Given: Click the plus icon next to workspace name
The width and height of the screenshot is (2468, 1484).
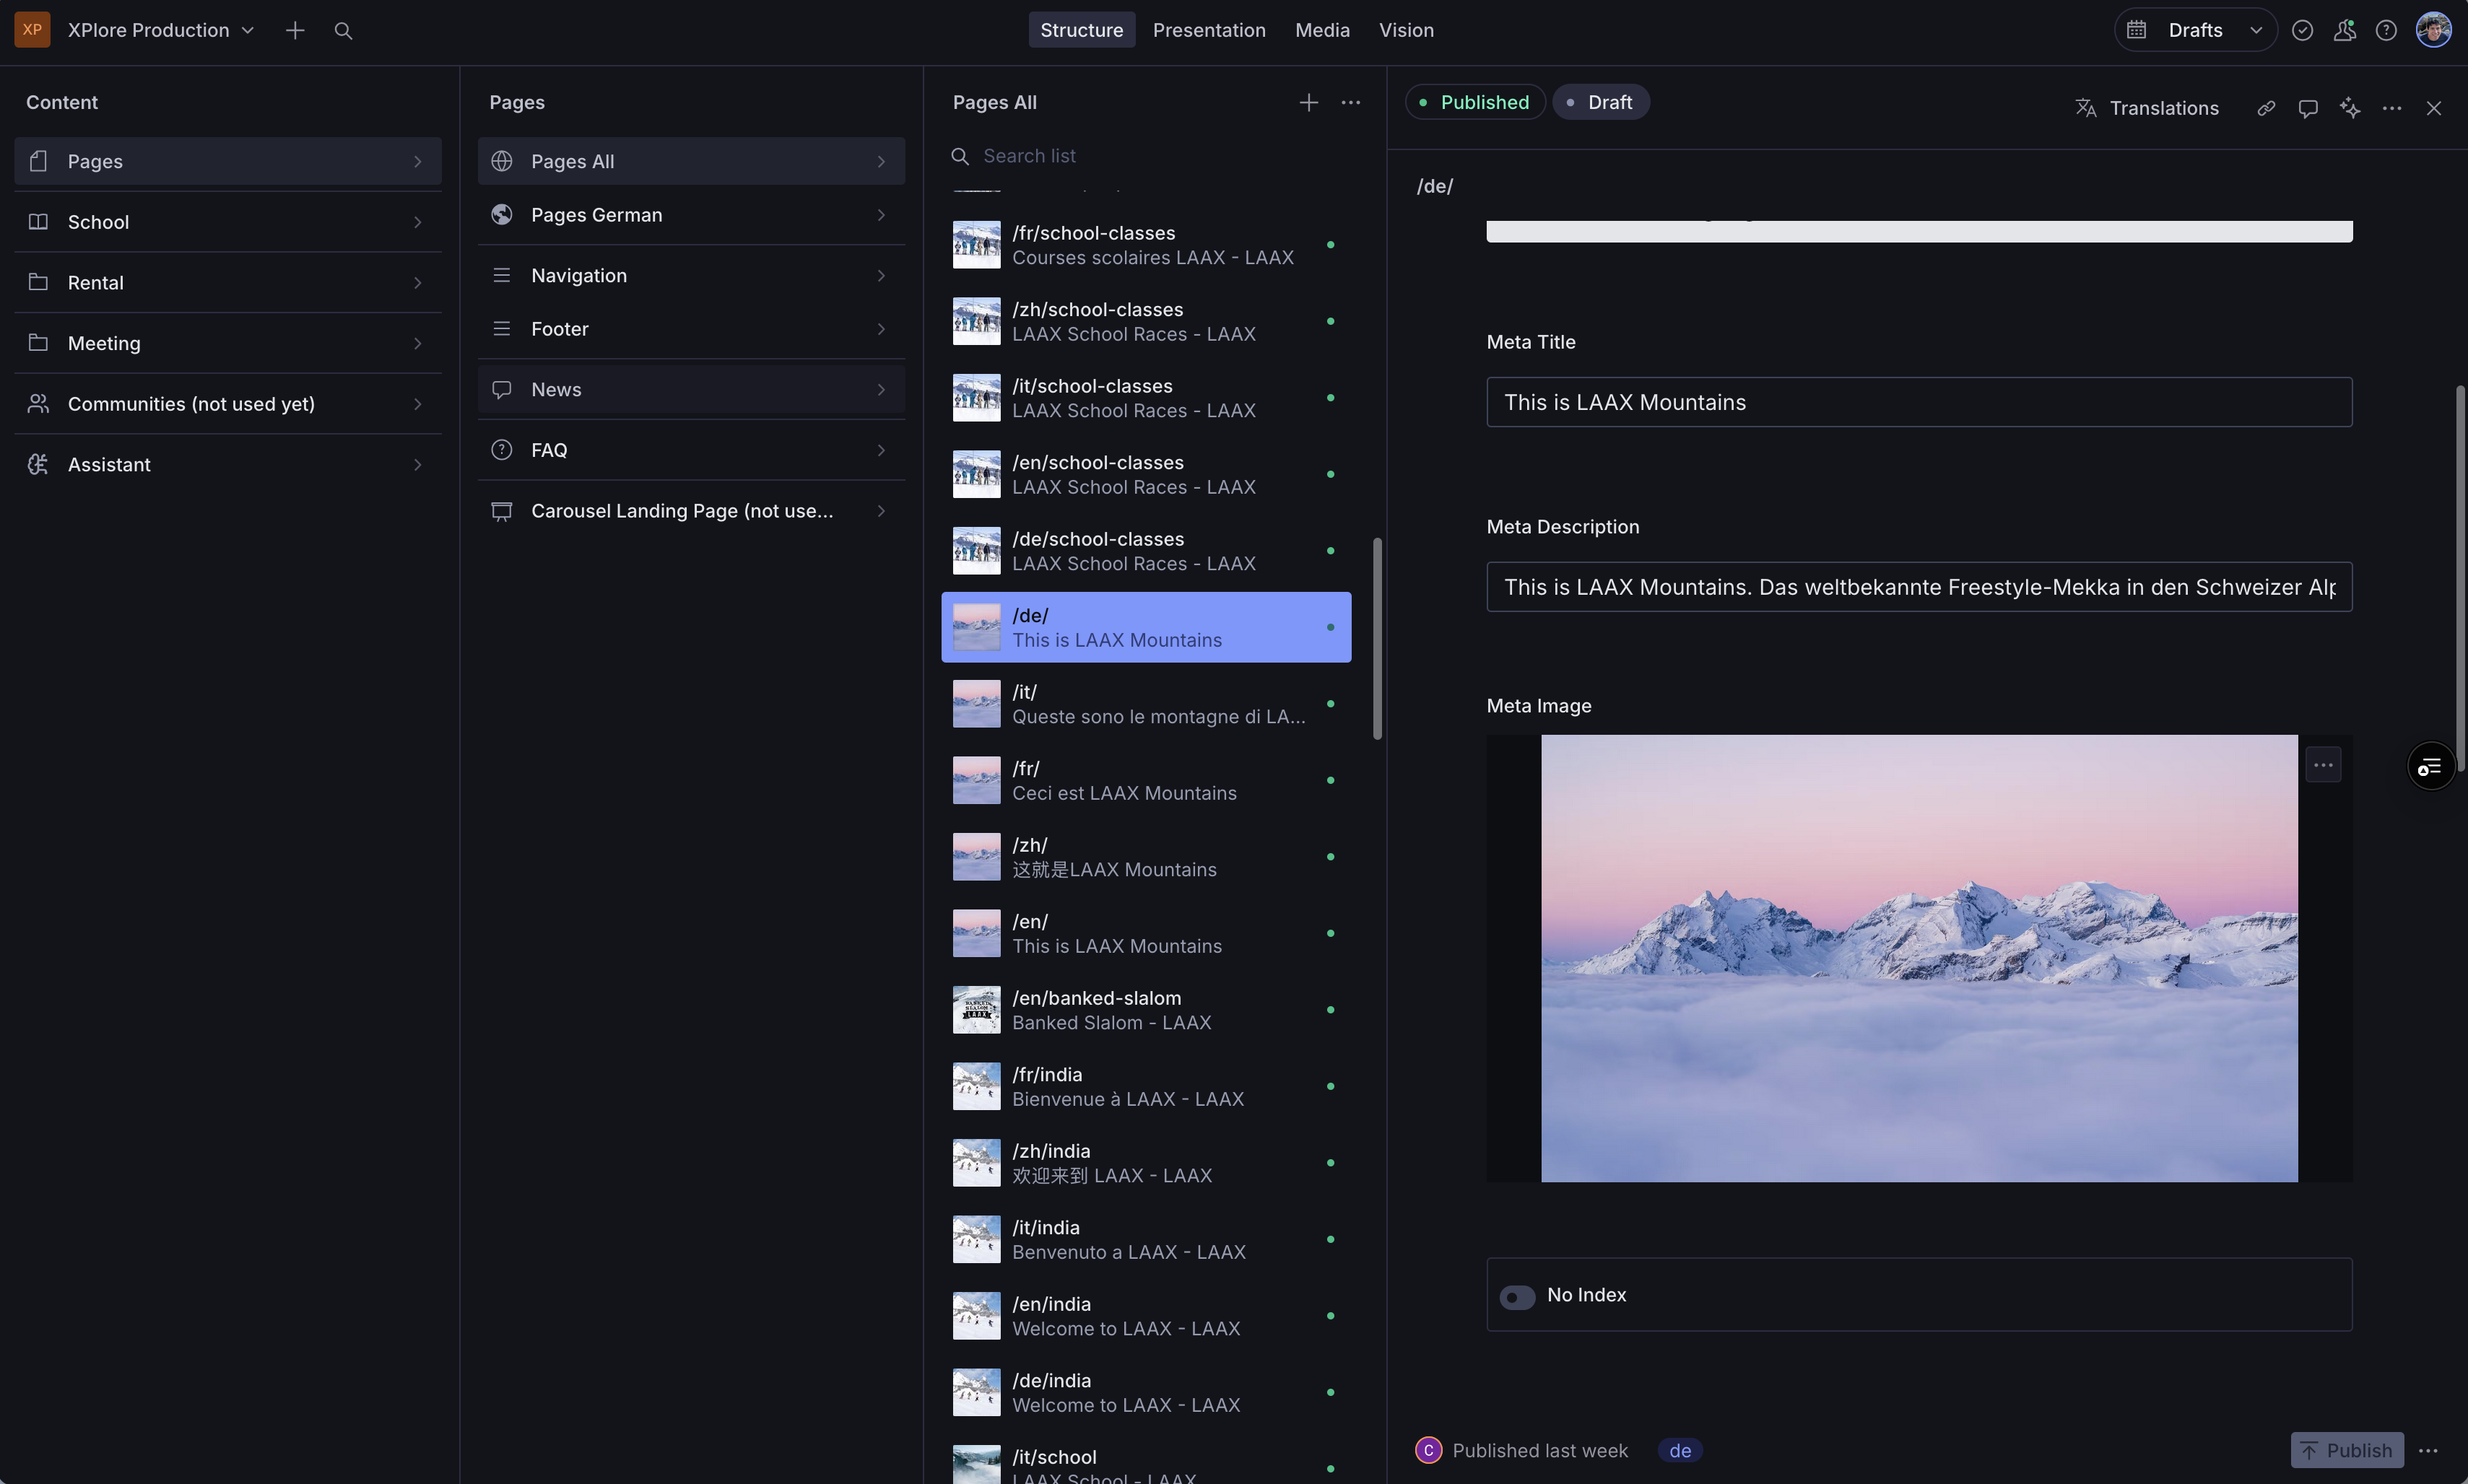Looking at the screenshot, I should 294,31.
